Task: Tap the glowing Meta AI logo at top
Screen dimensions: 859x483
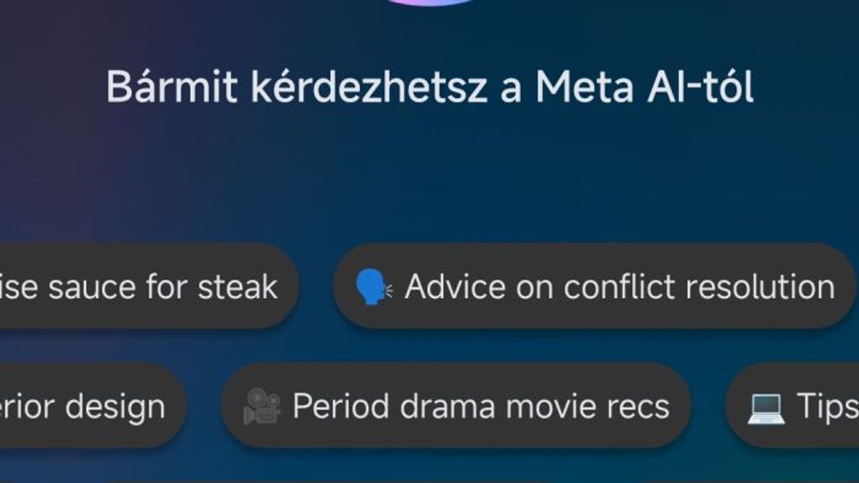Action: (429, 3)
